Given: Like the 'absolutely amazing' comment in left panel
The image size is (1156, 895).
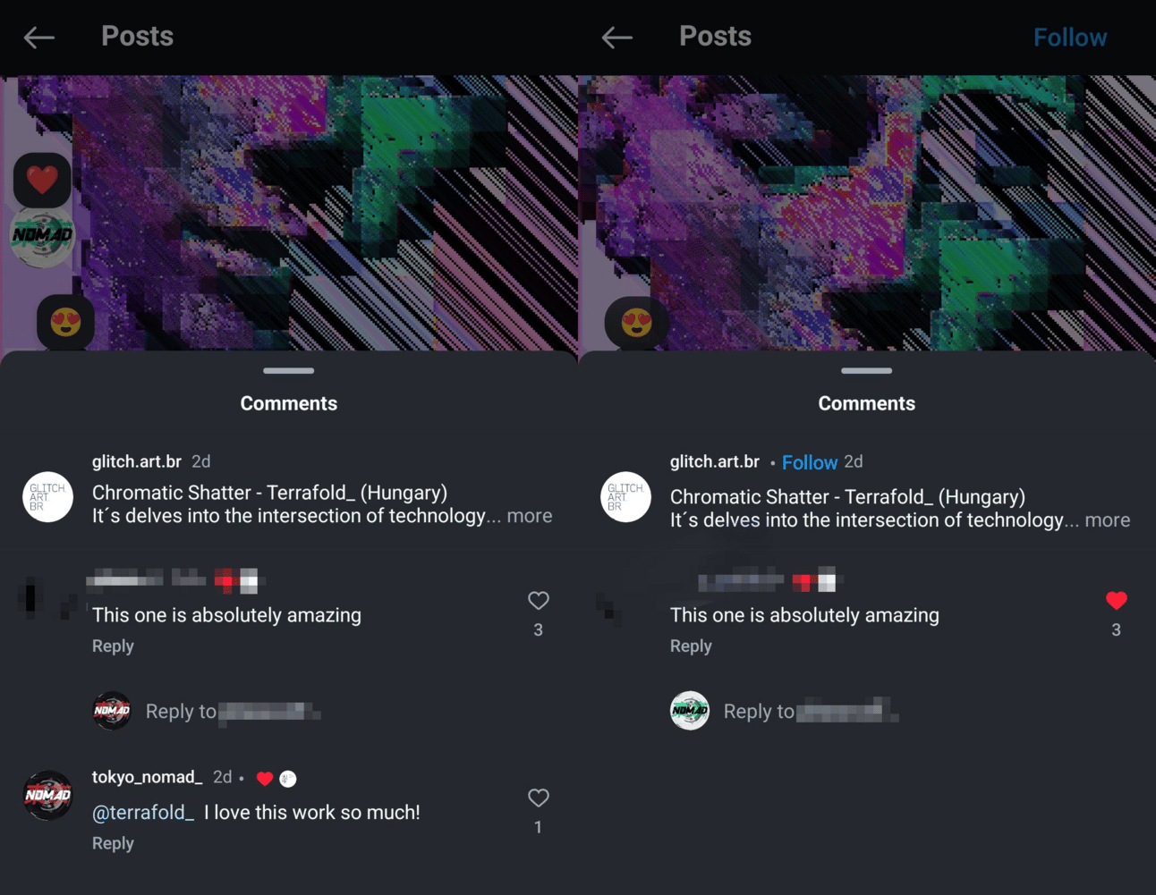Looking at the screenshot, I should (538, 601).
